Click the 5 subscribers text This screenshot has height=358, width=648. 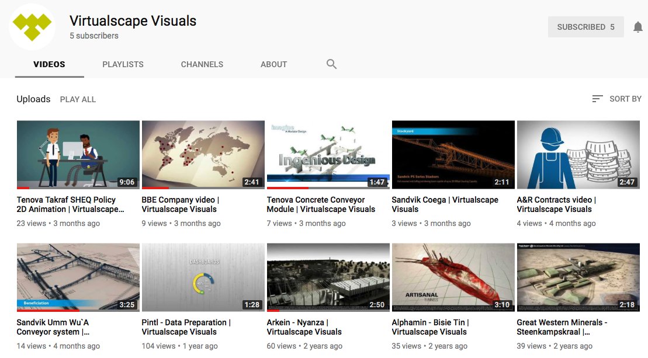[94, 36]
